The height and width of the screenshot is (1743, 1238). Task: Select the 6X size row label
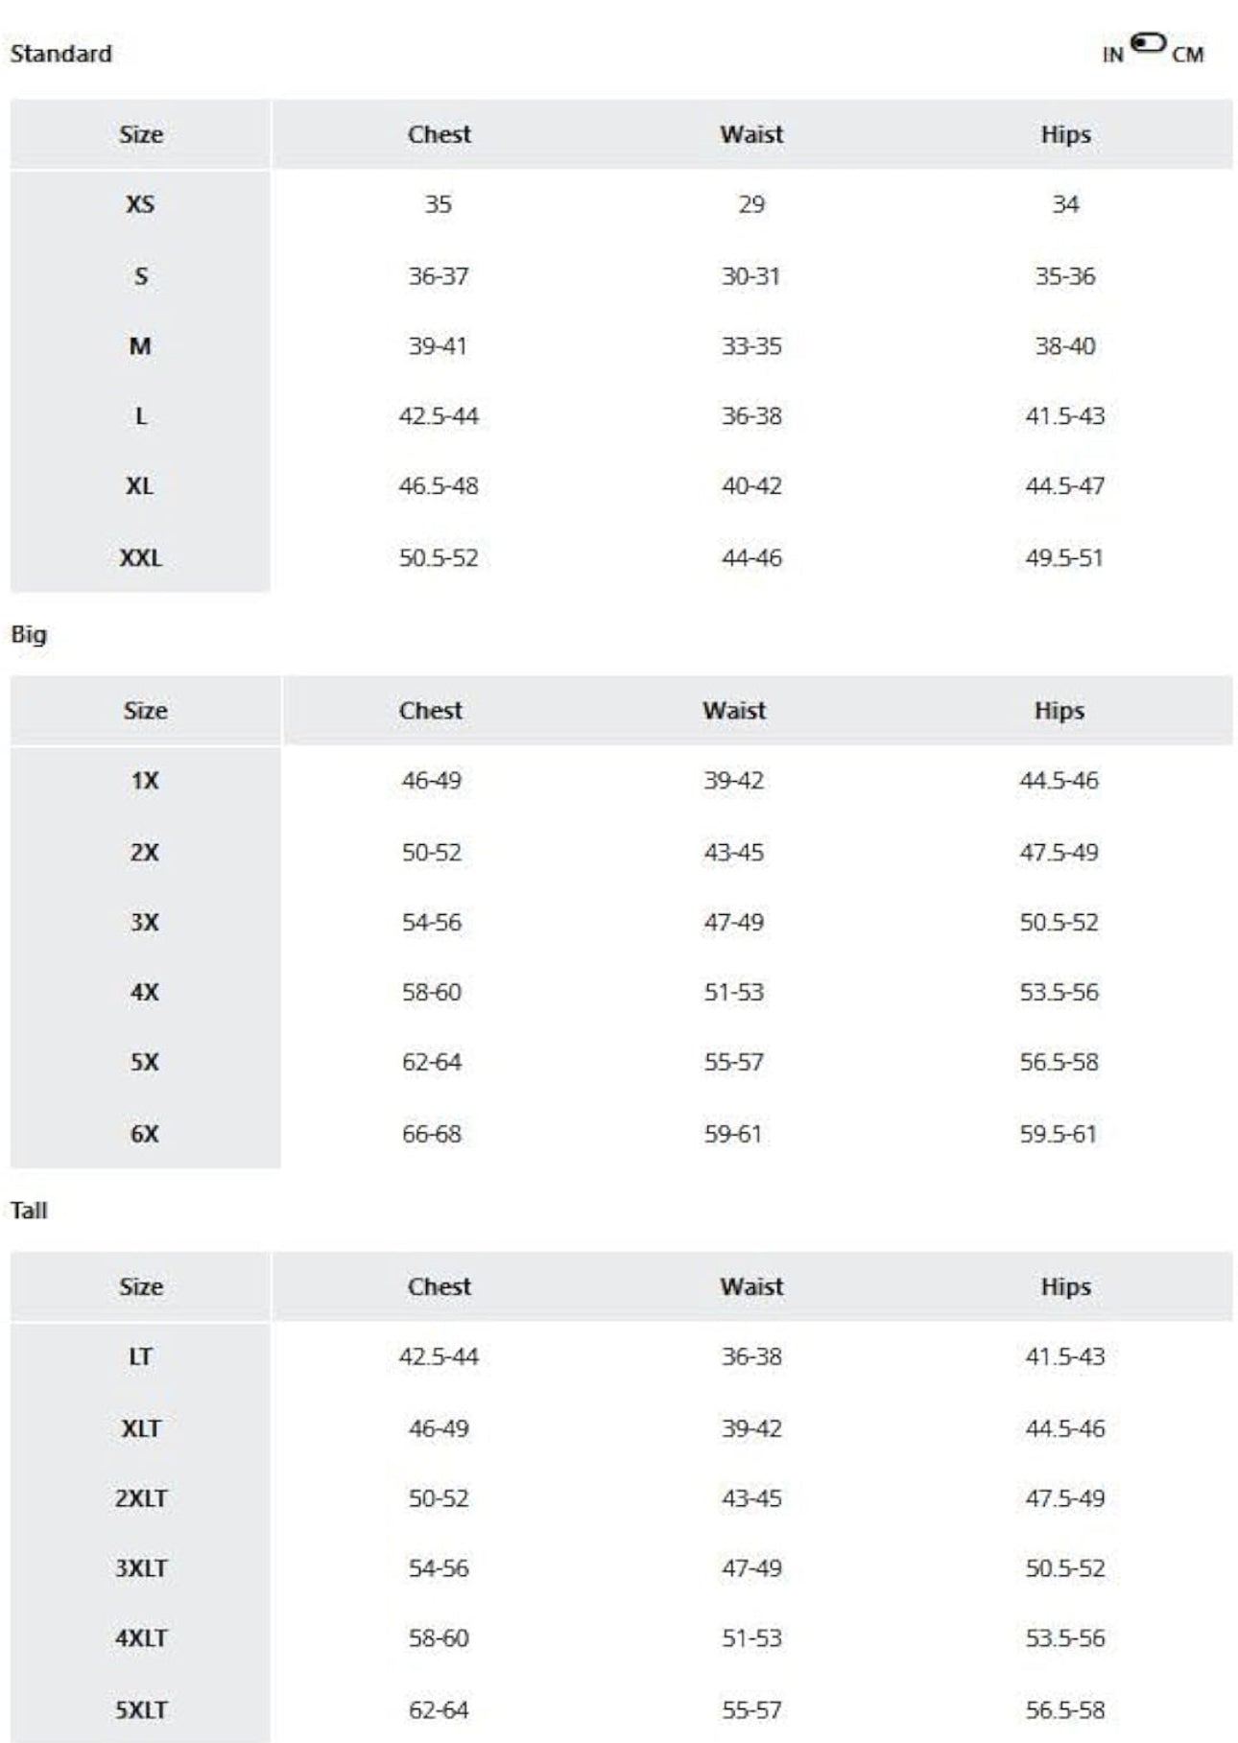click(x=144, y=1134)
